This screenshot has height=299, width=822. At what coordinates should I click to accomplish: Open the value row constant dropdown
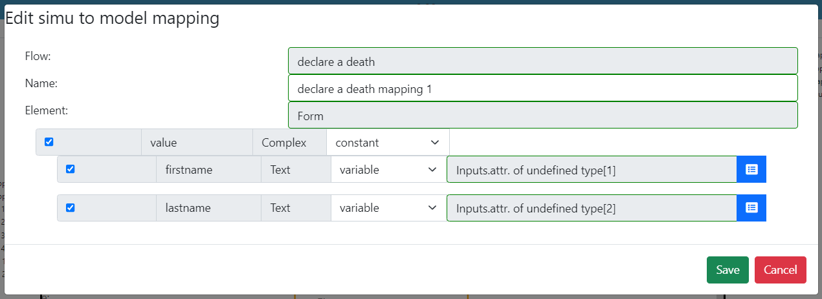point(388,142)
